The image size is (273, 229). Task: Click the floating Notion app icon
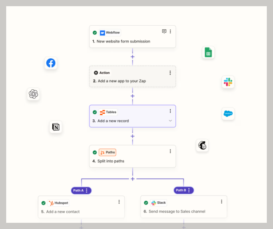56,127
